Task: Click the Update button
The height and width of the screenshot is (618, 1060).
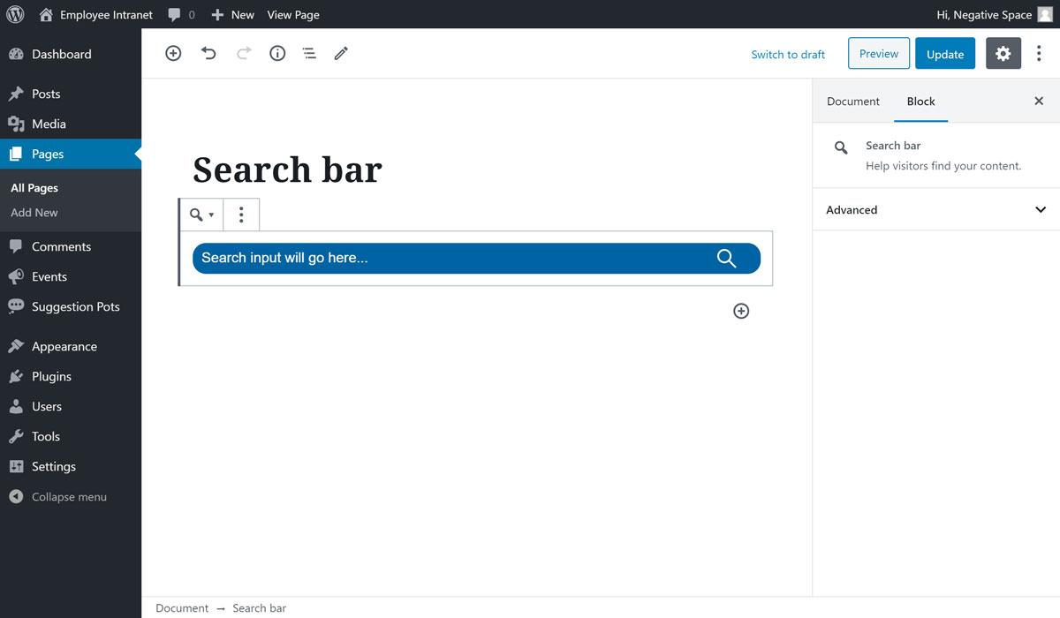Action: pyautogui.click(x=944, y=53)
